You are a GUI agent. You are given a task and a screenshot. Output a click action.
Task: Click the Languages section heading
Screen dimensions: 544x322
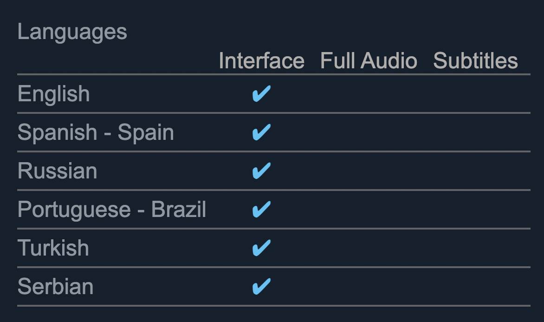coord(72,32)
